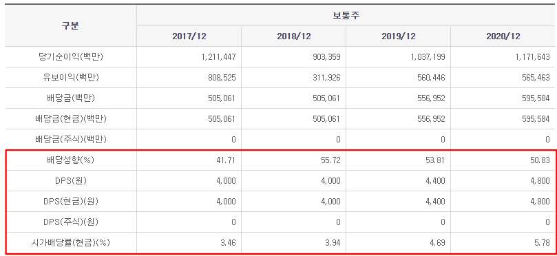Click the DPS(원) row label
This screenshot has width=557, height=256.
pyautogui.click(x=71, y=181)
